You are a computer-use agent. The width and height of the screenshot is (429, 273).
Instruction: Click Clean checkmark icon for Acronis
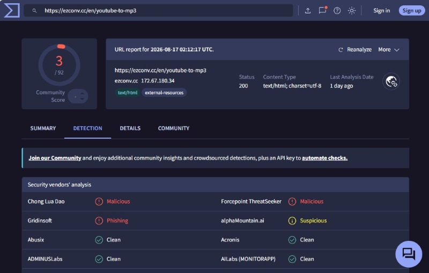(x=292, y=240)
